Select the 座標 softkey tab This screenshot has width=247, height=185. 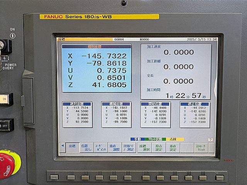click(72, 147)
